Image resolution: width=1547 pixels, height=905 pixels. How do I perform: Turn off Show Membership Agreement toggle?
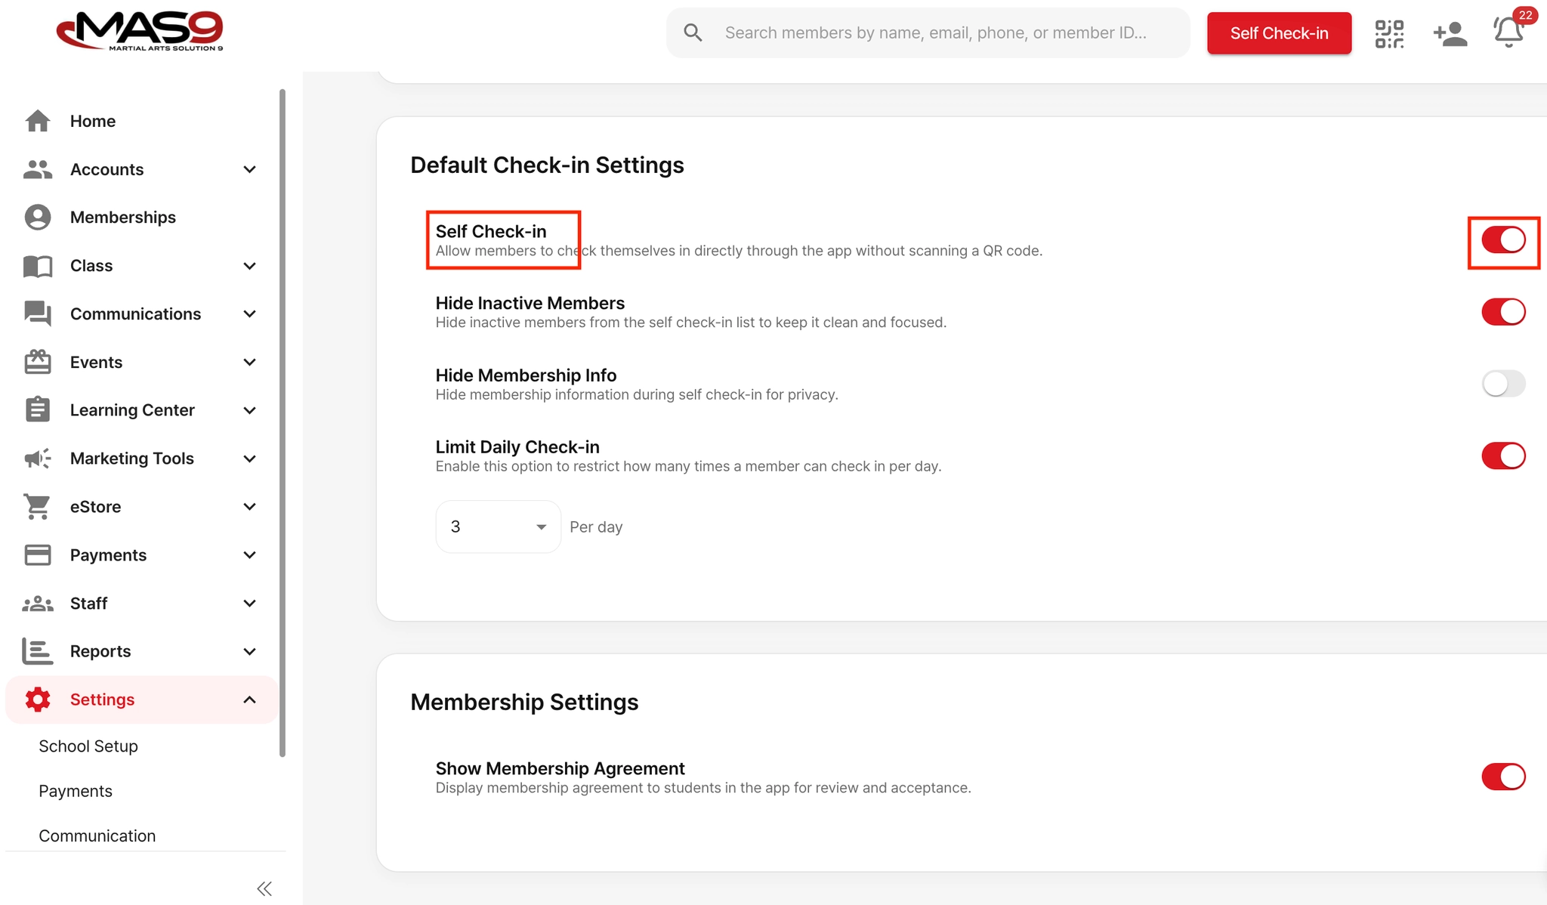click(1503, 777)
